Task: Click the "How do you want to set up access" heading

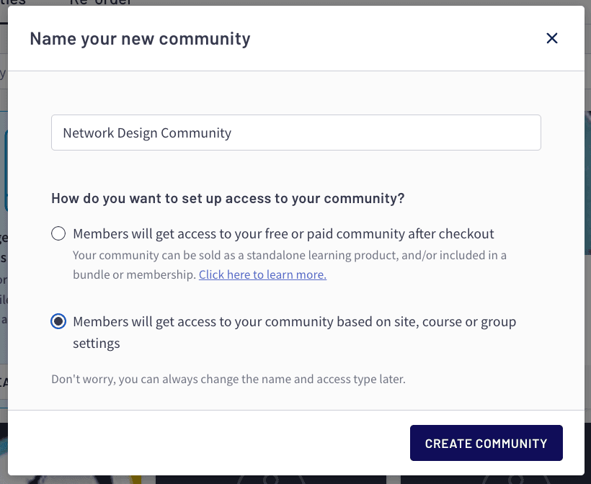Action: (228, 199)
